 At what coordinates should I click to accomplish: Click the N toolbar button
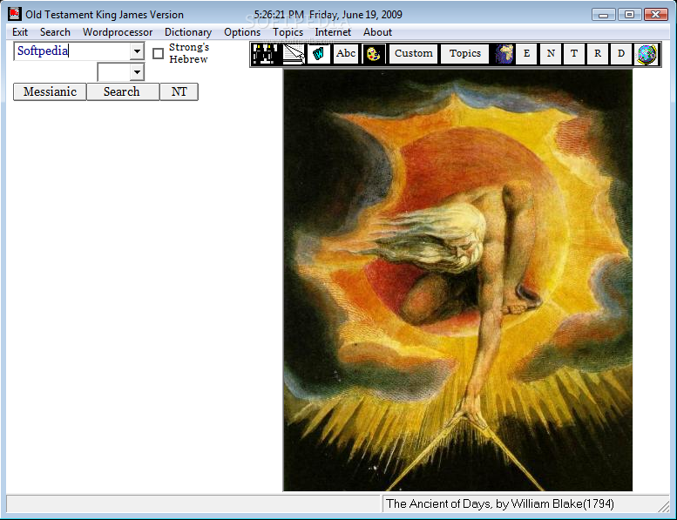[x=551, y=54]
